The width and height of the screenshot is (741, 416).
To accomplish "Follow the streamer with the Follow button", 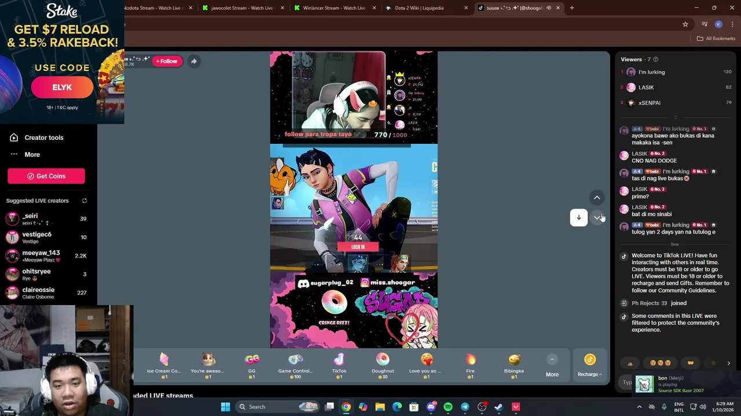I will click(x=166, y=61).
